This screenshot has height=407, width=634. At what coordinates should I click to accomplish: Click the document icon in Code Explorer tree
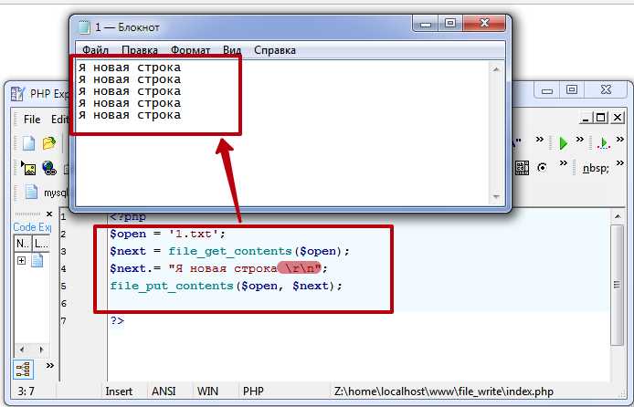pos(37,260)
